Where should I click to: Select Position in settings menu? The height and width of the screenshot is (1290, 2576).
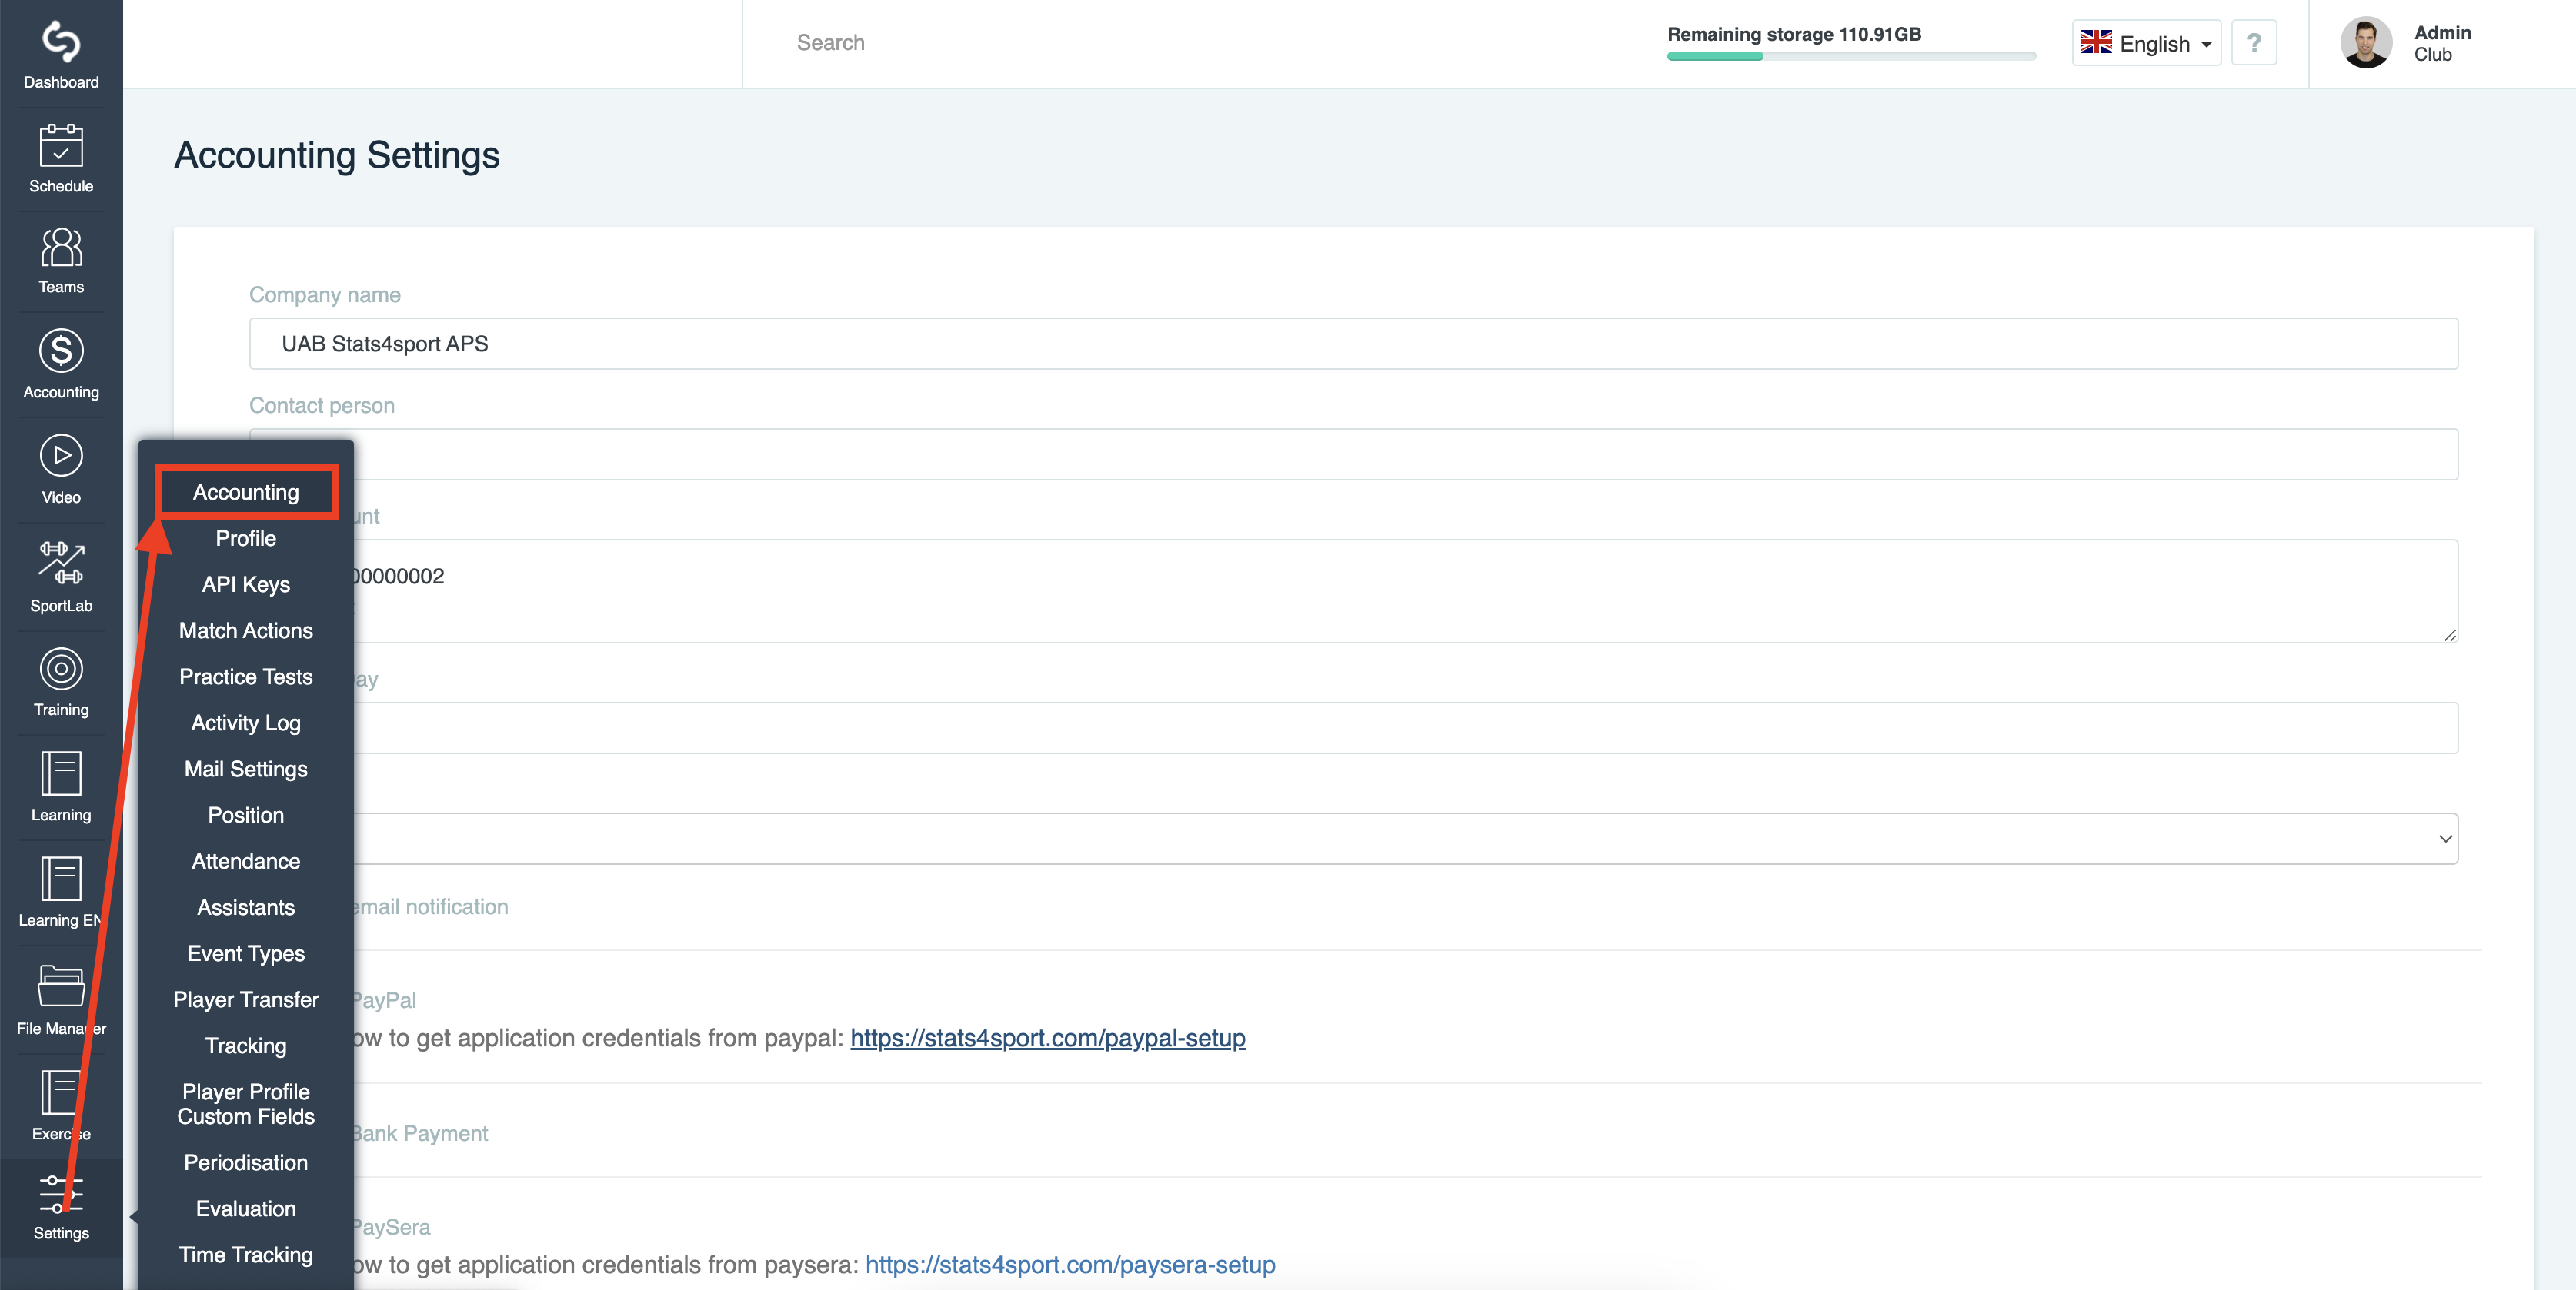click(x=246, y=814)
